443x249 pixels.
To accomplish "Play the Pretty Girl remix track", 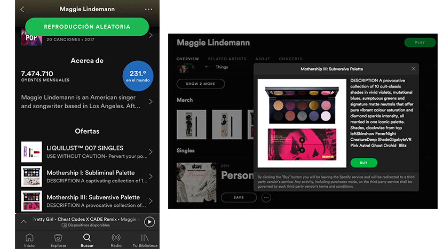I will tap(149, 222).
